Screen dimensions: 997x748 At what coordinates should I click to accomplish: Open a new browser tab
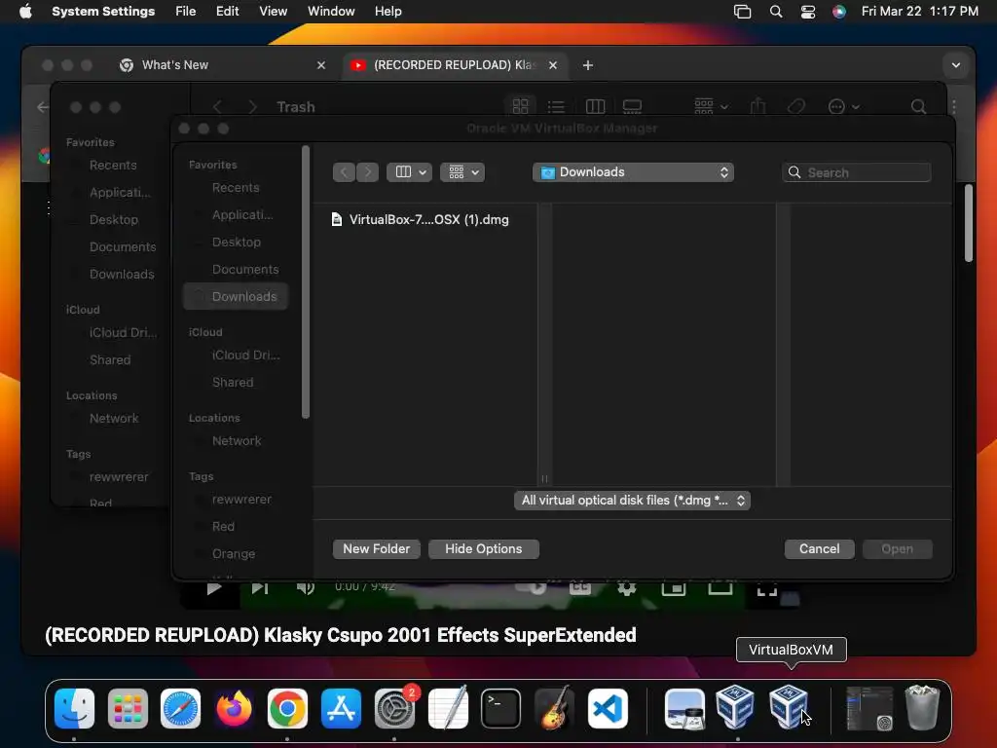click(x=587, y=65)
